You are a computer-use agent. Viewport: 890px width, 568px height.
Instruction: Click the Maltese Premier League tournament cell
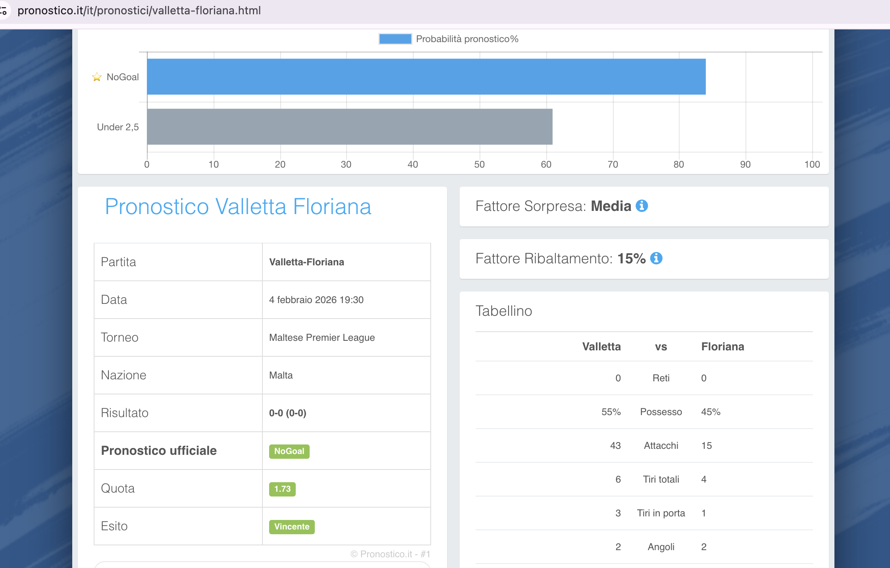tap(322, 338)
